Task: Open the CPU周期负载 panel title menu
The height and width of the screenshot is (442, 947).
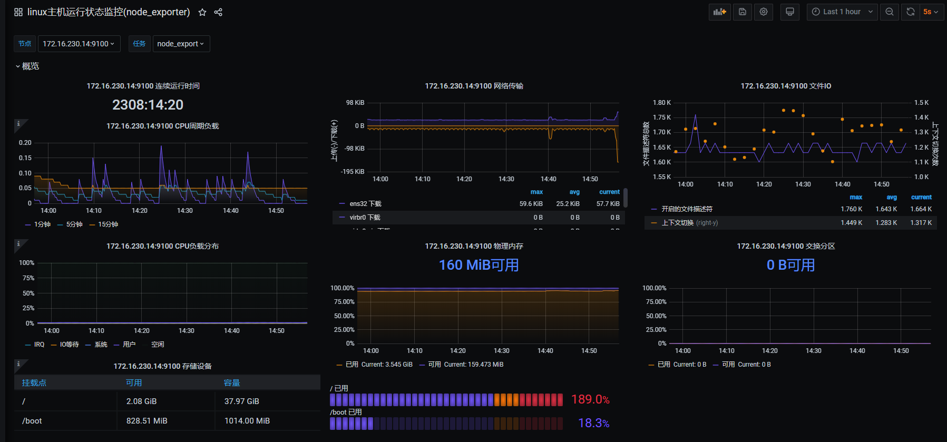Action: tap(162, 126)
